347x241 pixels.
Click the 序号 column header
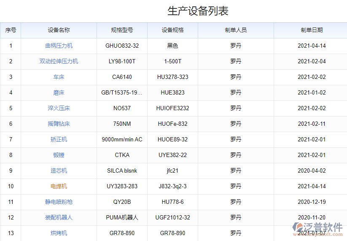point(11,30)
